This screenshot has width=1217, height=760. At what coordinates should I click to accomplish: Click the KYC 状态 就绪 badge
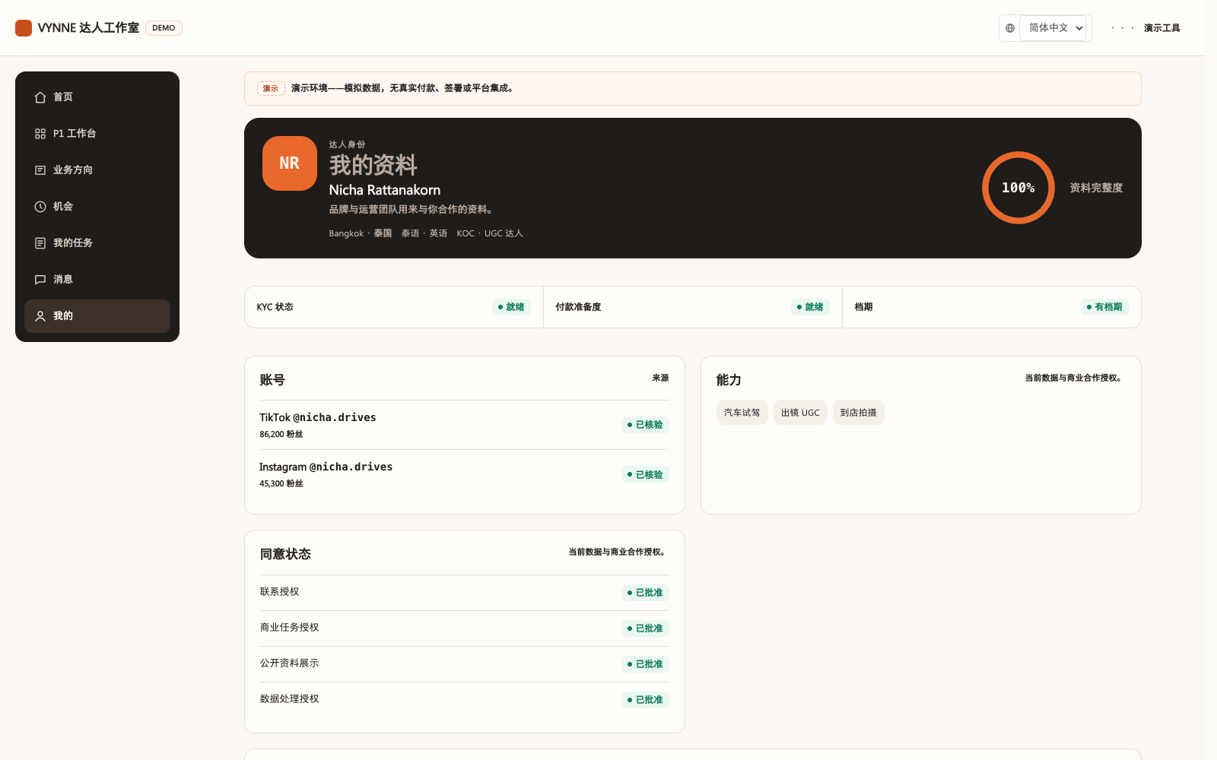(x=511, y=307)
